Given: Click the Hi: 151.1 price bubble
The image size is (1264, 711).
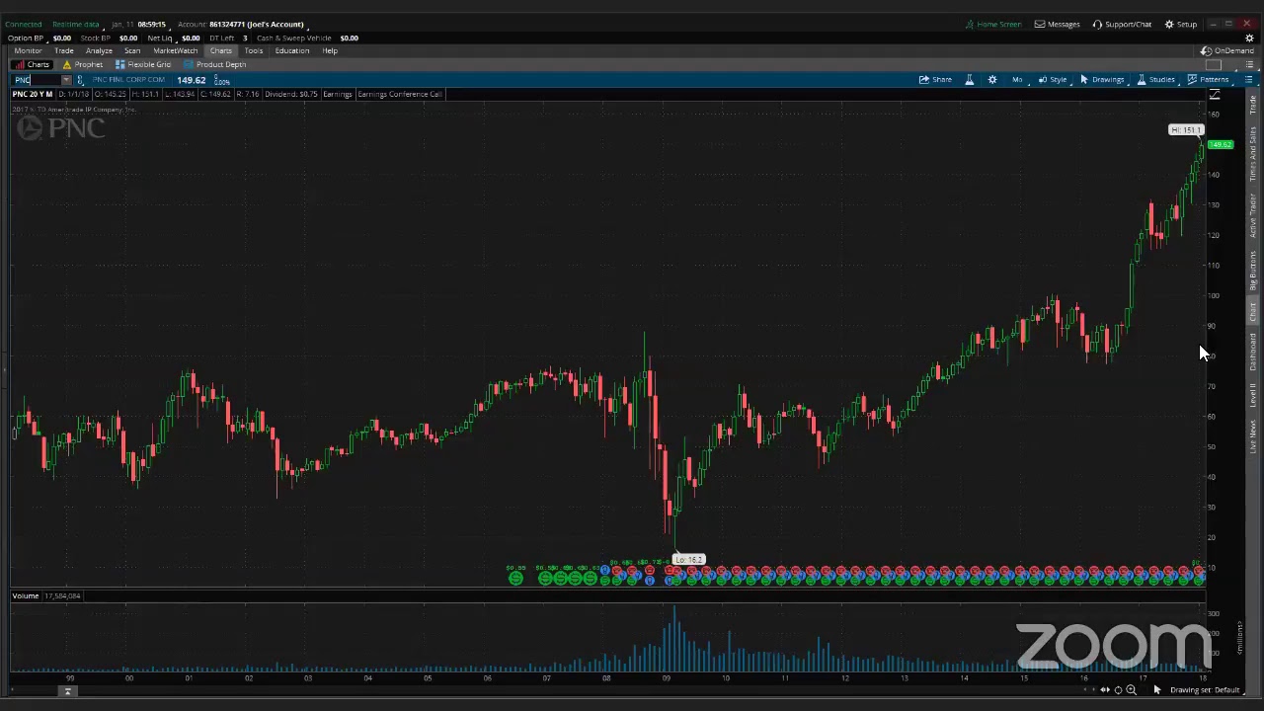Looking at the screenshot, I should 1186,130.
